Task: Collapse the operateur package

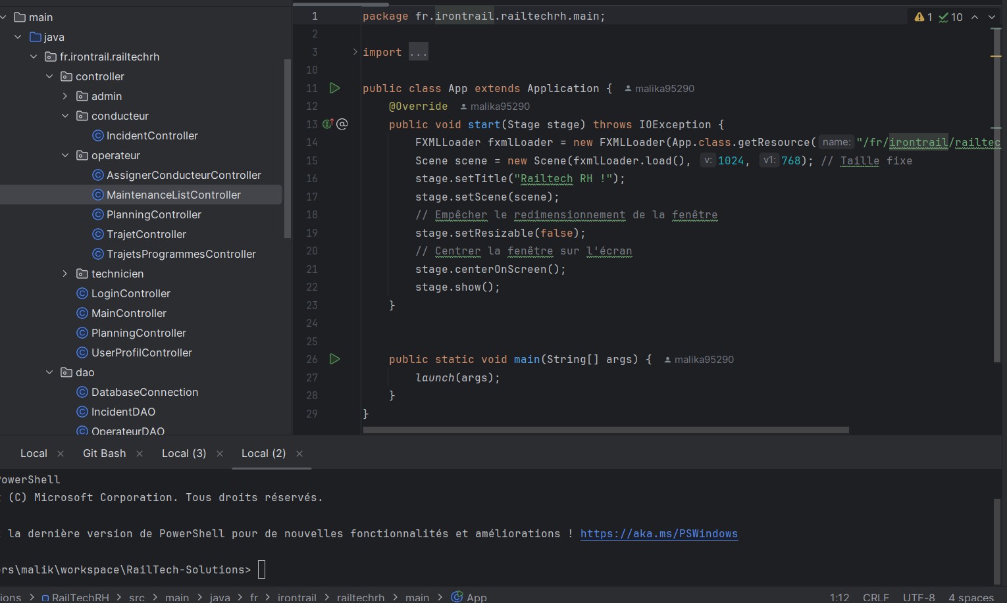Action: (x=65, y=155)
